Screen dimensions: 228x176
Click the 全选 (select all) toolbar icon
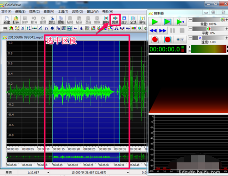click(x=133, y=20)
